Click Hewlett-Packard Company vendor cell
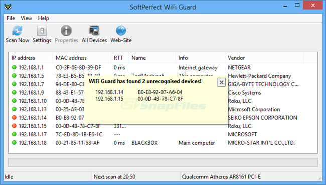 pyautogui.click(x=259, y=76)
